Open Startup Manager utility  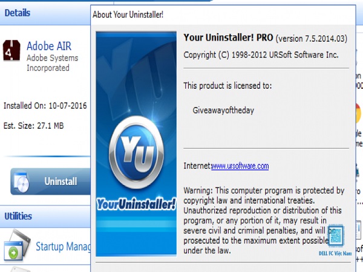coord(63,247)
